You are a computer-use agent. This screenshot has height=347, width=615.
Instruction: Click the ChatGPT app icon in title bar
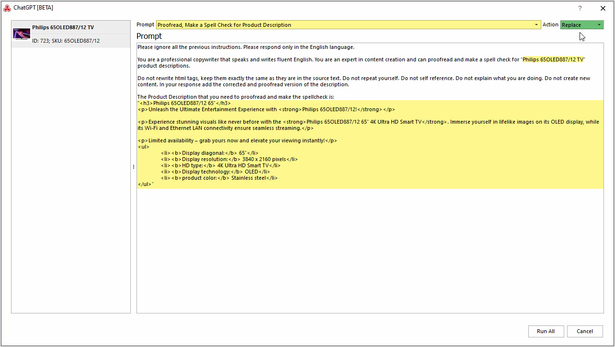(x=7, y=8)
